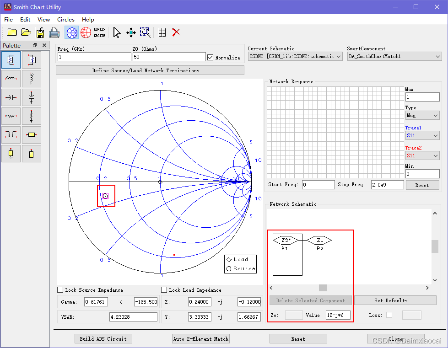Click the Gamma magnitude field 0.61761
This screenshot has width=448, height=348.
point(96,302)
